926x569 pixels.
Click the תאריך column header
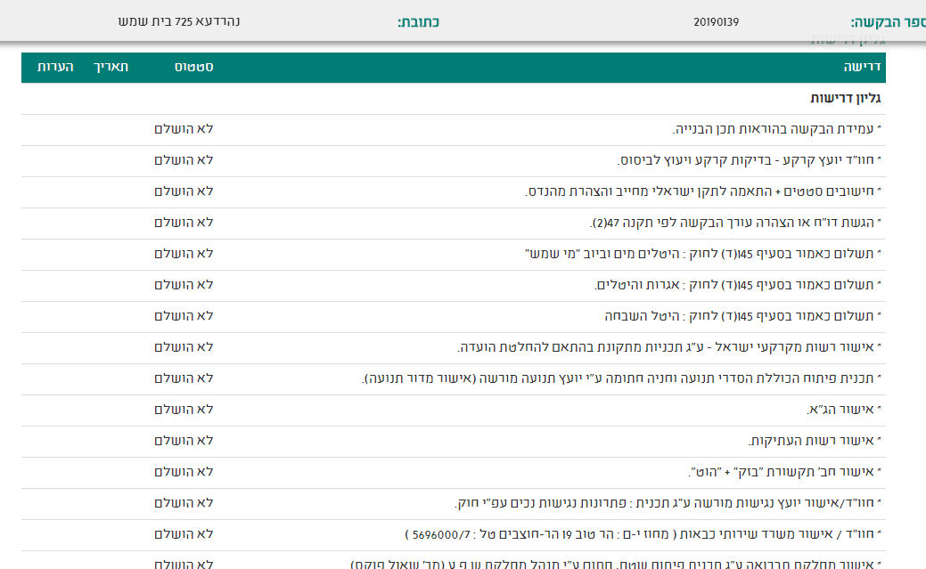point(112,68)
